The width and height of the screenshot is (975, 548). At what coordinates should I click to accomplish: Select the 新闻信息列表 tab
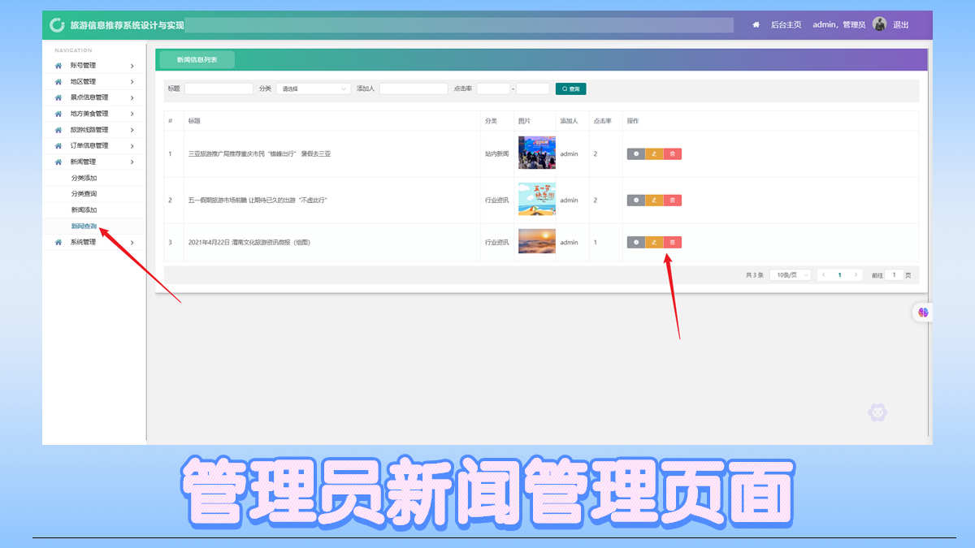(x=197, y=59)
